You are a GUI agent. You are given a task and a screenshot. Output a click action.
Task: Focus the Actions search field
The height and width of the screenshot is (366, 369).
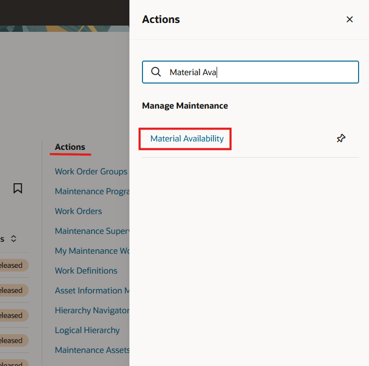click(250, 72)
